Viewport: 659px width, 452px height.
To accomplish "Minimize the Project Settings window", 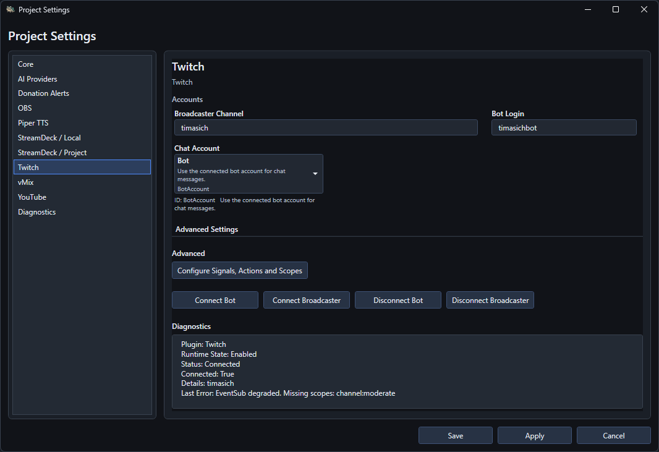I will [x=587, y=9].
